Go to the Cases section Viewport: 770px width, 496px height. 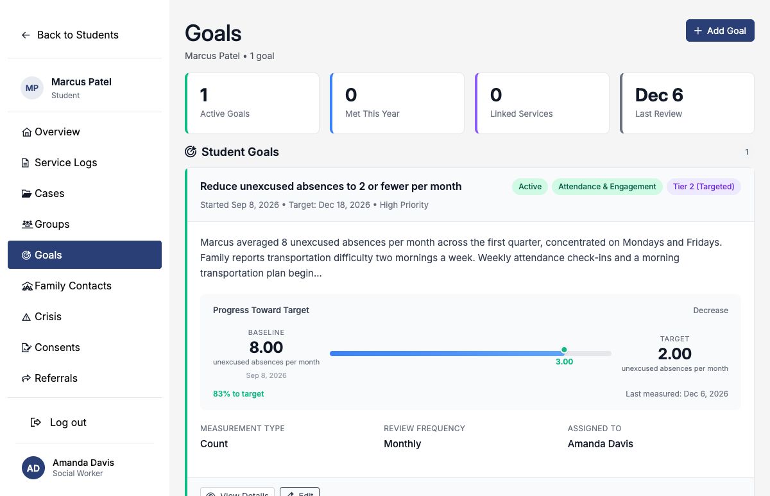(x=85, y=194)
